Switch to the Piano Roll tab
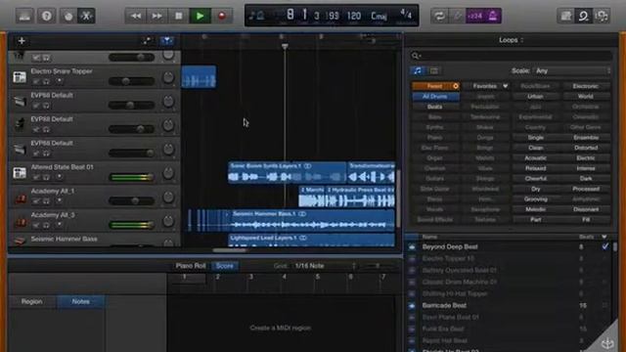The width and height of the screenshot is (626, 352). coord(191,266)
